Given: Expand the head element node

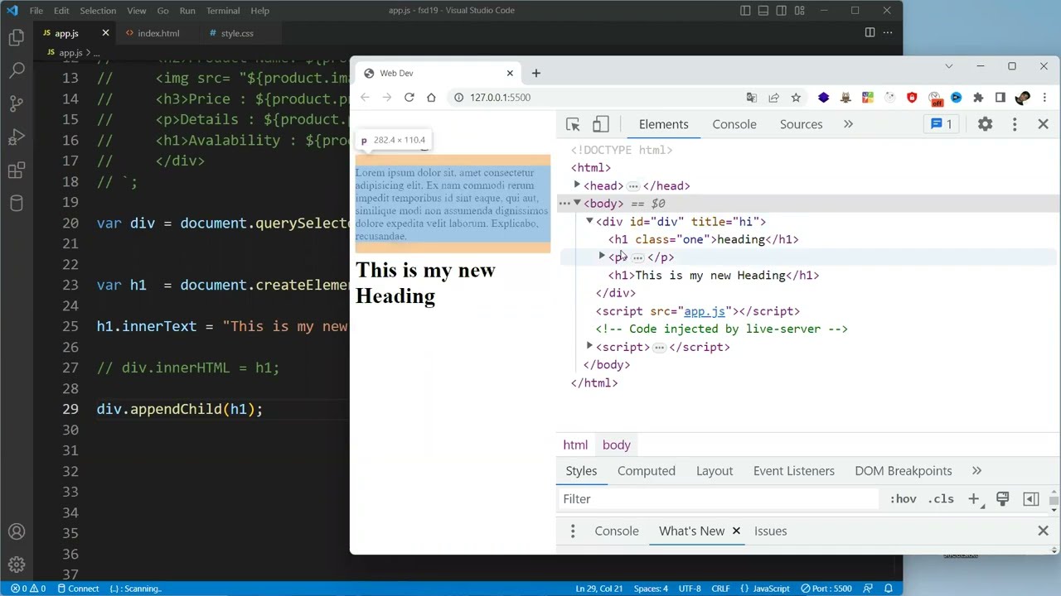Looking at the screenshot, I should point(577,185).
